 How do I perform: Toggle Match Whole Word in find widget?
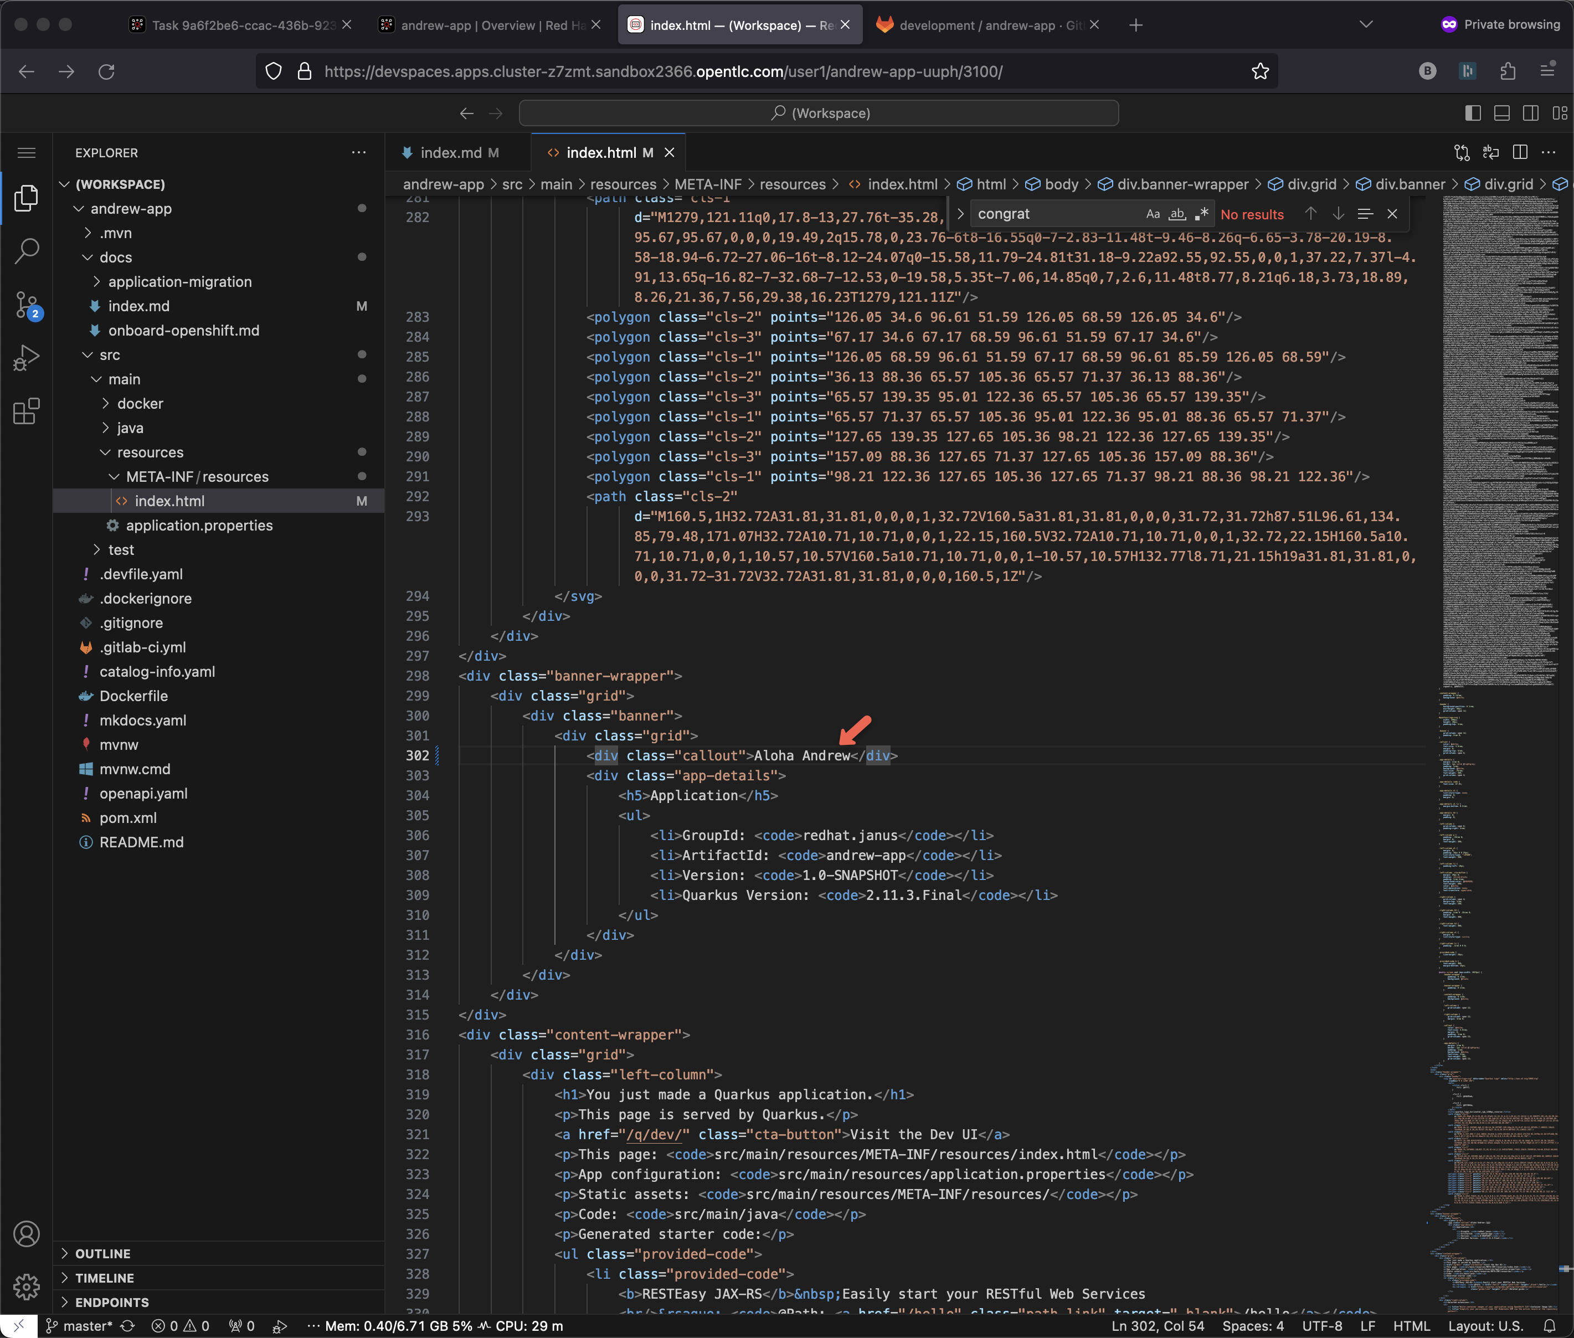[x=1176, y=215]
